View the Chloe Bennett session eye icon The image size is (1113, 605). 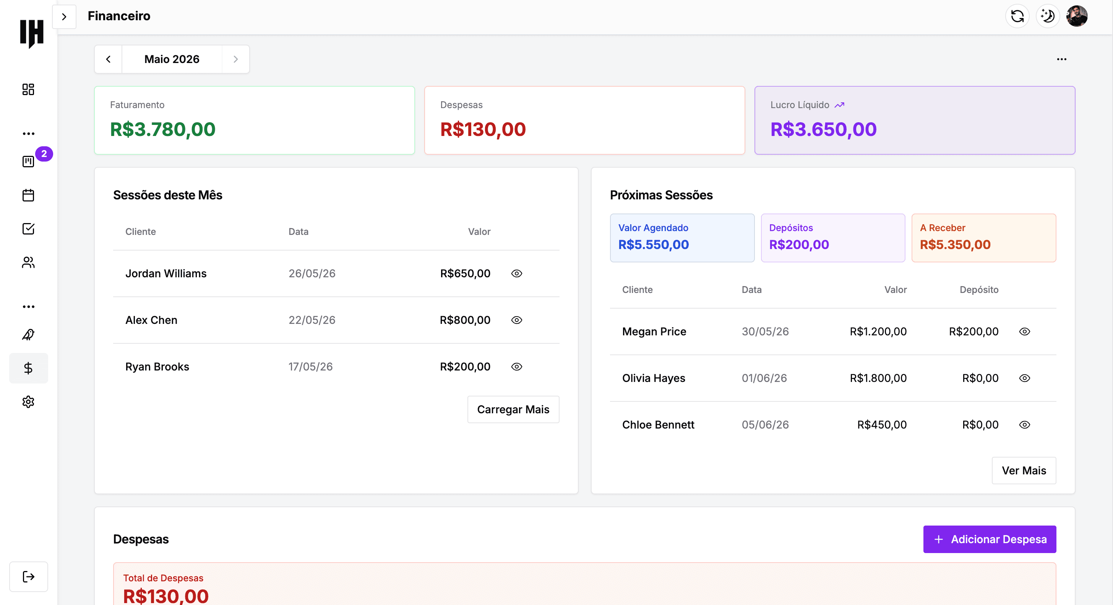1025,425
